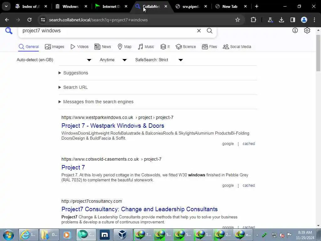Click the project7consultancy.com URL
The image size is (321, 241).
tap(92, 201)
